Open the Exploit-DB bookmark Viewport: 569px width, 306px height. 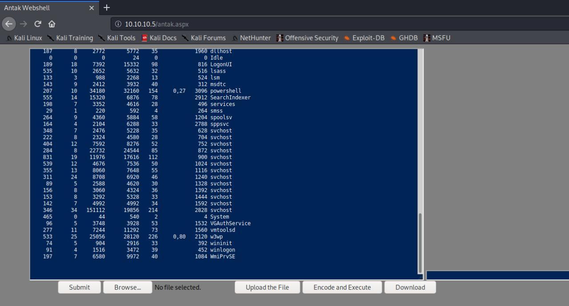[x=364, y=38]
